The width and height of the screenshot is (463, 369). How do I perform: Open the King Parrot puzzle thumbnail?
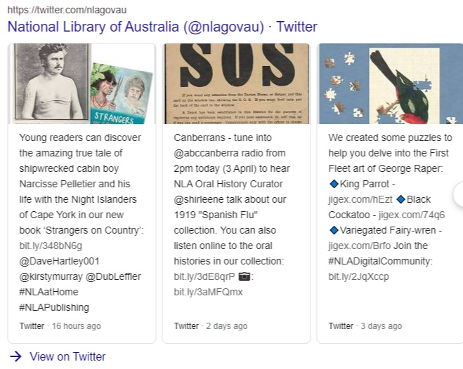point(390,83)
